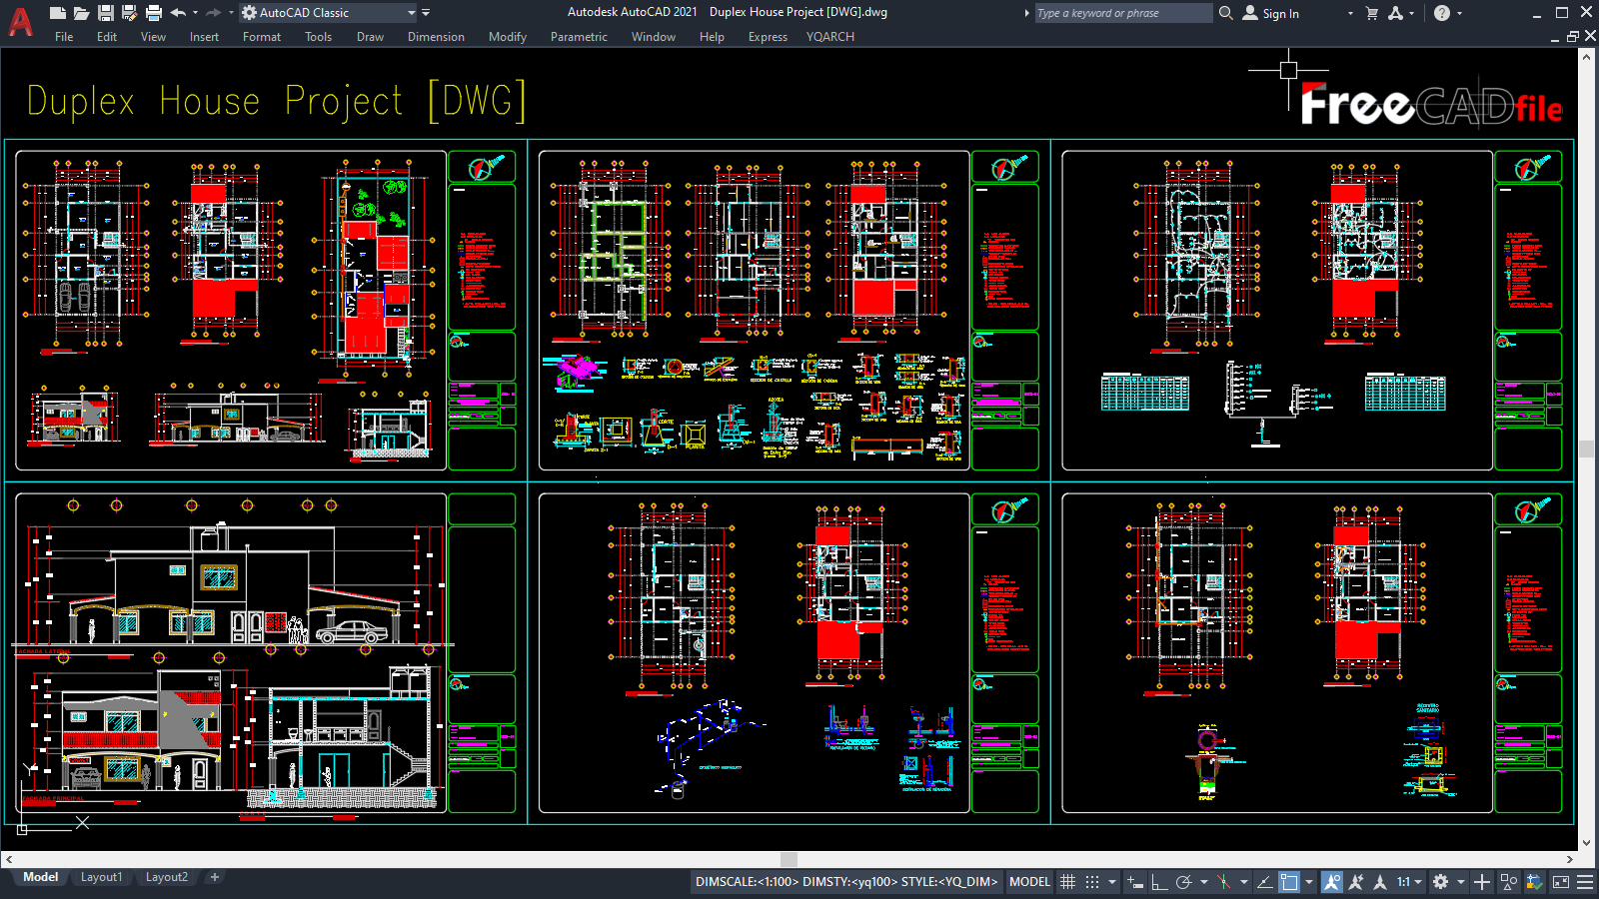Toggle 2D object snap
Viewport: 1599px width, 899px height.
pos(1289,882)
